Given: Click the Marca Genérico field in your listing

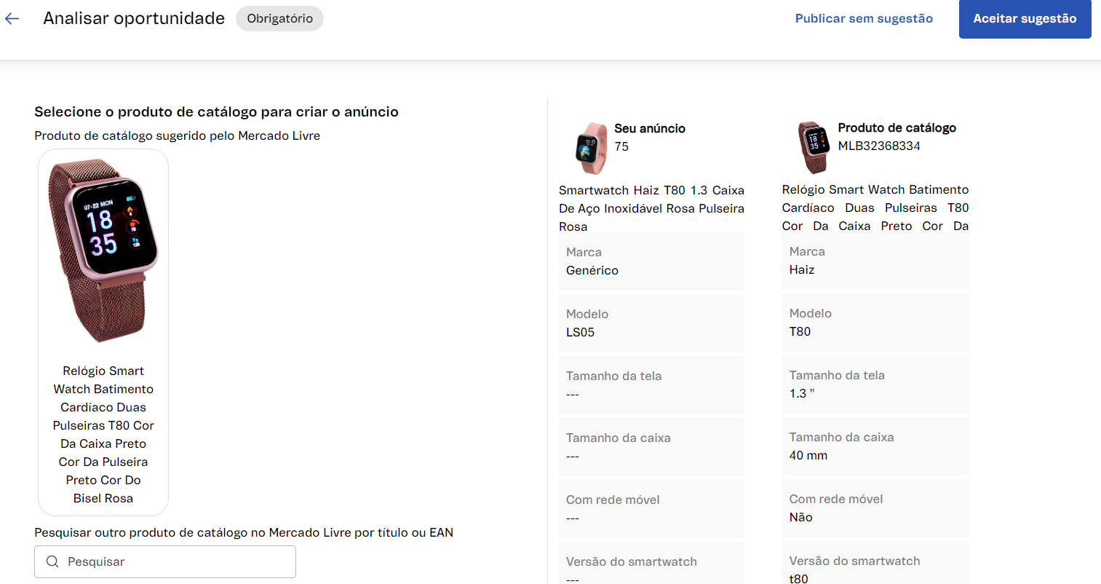Looking at the screenshot, I should click(651, 261).
